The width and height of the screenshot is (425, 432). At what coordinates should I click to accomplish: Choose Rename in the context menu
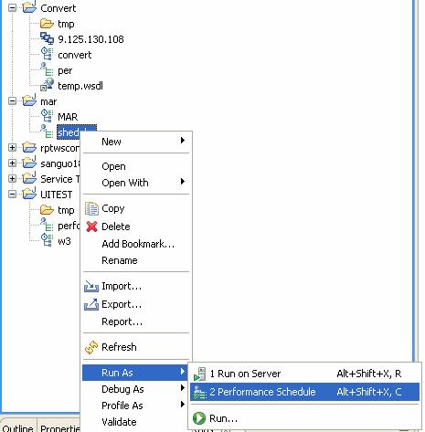120,260
